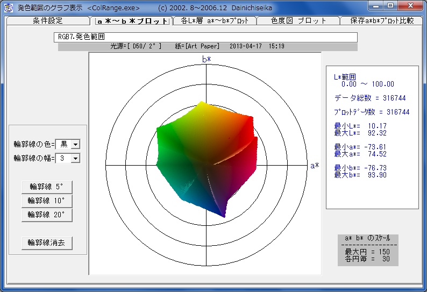Close the ColRange window
The height and width of the screenshot is (292, 427).
coord(410,5)
